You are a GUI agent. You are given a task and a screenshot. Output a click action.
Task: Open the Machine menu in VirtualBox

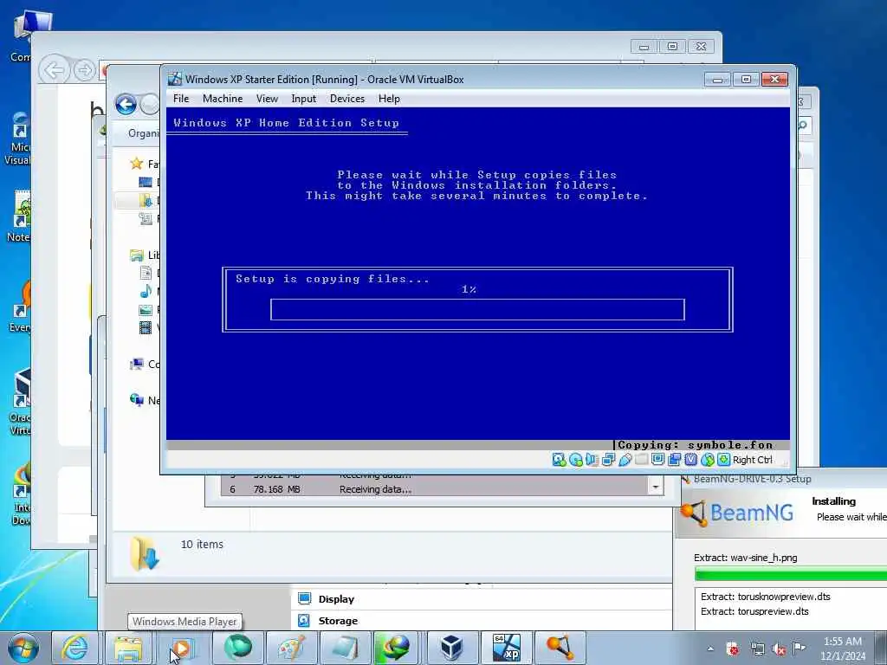tap(223, 99)
